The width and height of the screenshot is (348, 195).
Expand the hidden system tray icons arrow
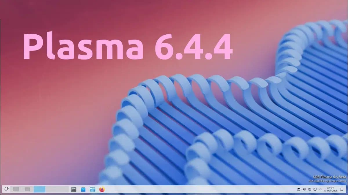[320, 189]
